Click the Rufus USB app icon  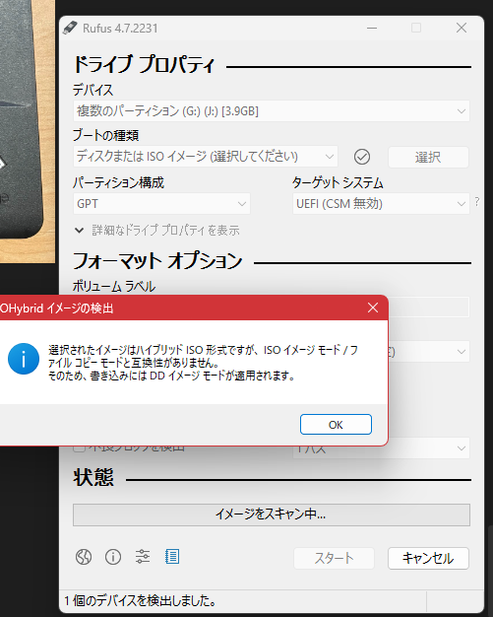[x=70, y=28]
